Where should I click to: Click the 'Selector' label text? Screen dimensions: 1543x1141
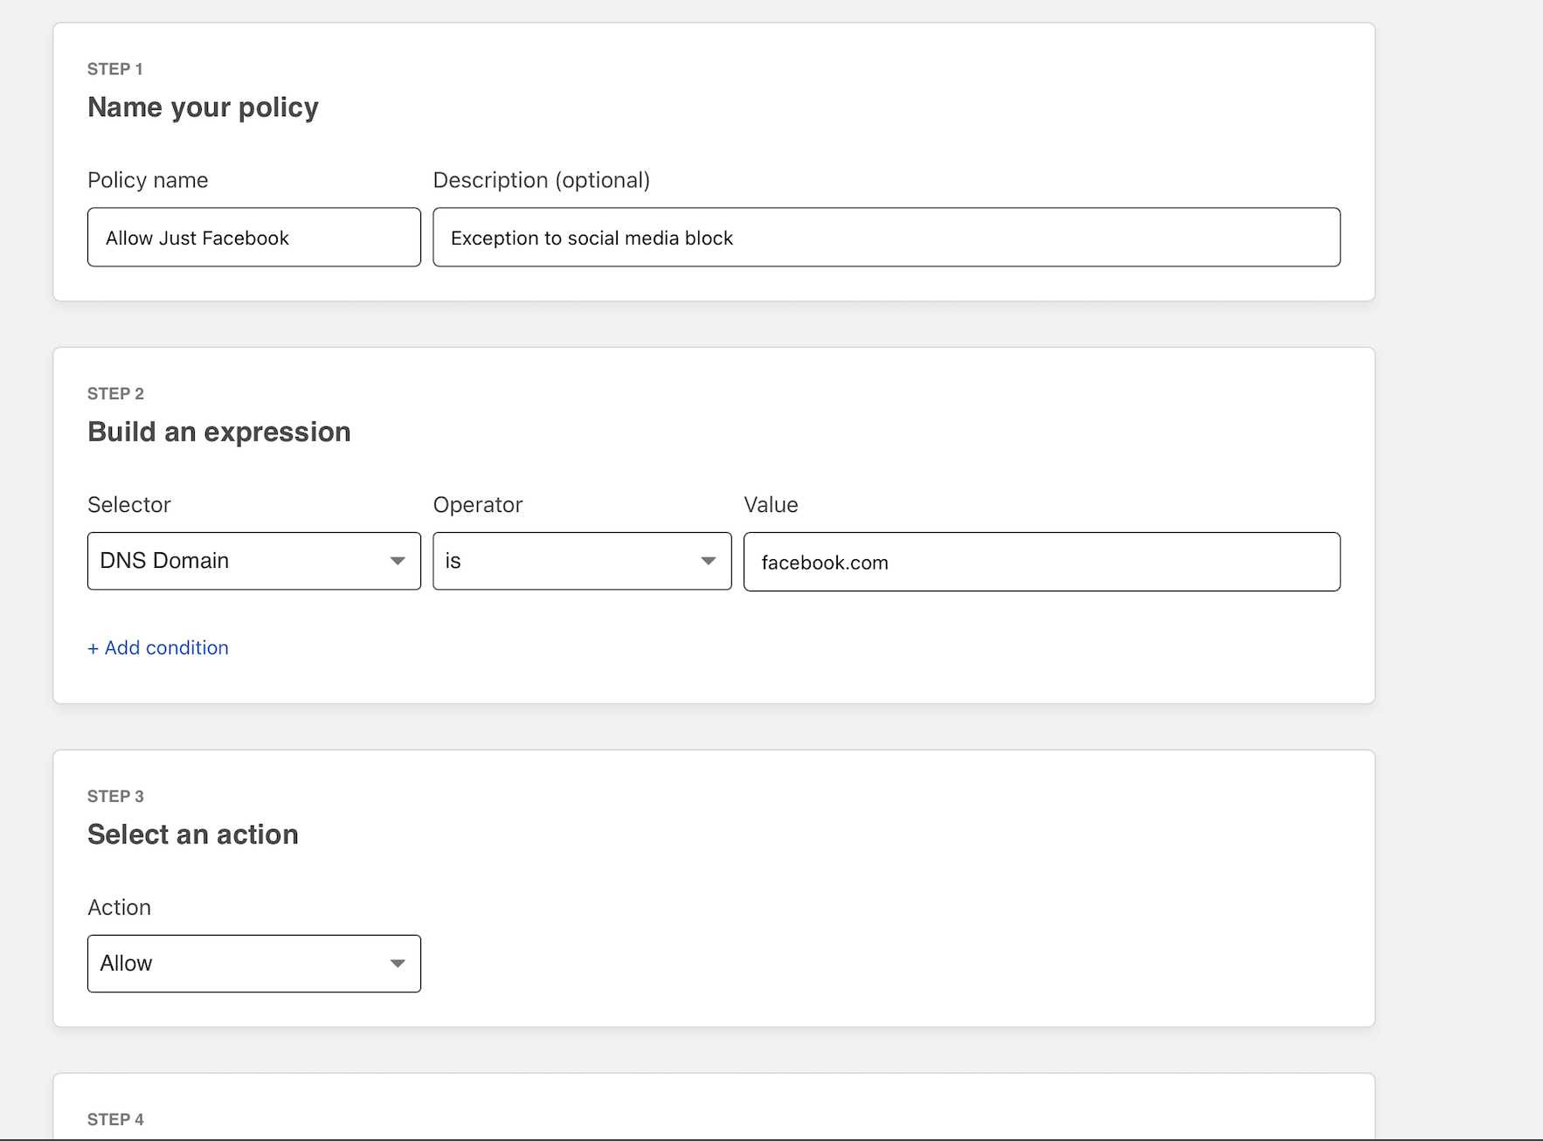coord(129,505)
